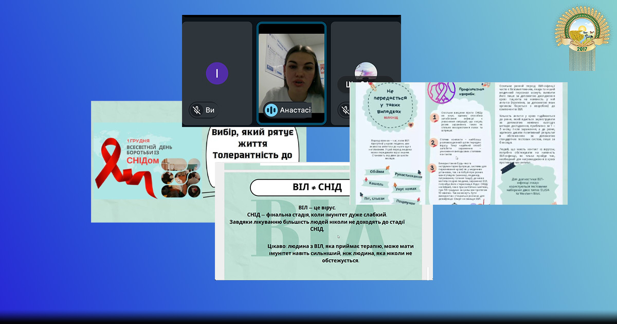This screenshot has width=617, height=324.
Task: Click the muted microphone icon beside "Ви"
Action: (x=196, y=110)
